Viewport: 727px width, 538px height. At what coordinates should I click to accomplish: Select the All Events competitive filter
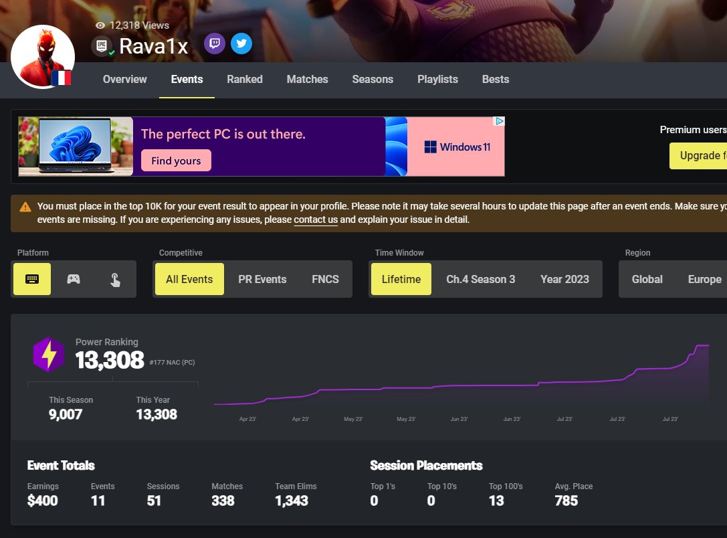coord(189,279)
